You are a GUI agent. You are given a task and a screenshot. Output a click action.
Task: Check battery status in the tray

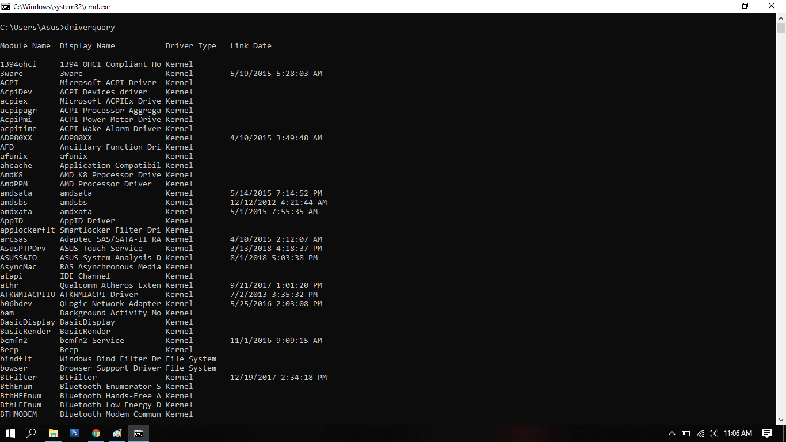pyautogui.click(x=686, y=433)
